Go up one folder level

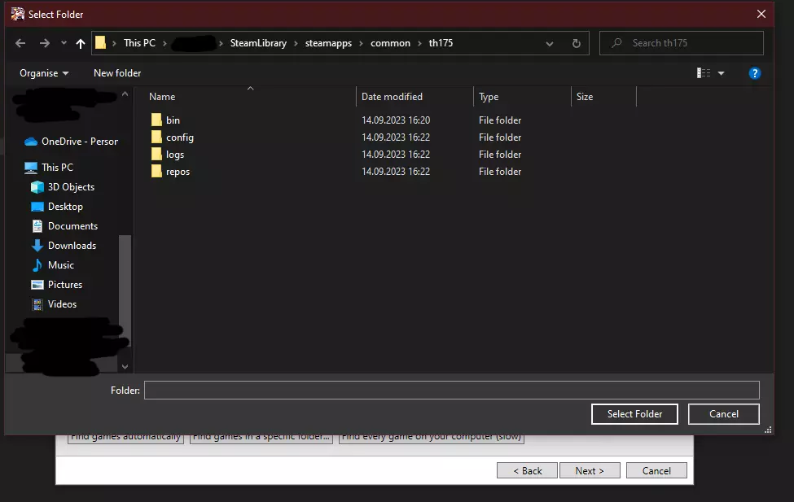80,43
